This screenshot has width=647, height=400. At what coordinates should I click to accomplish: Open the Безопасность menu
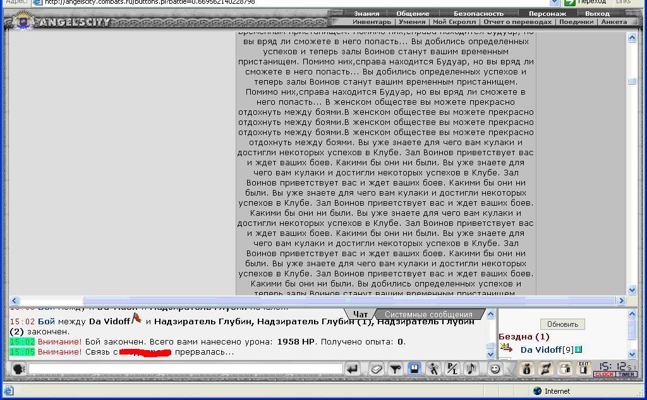pos(479,14)
